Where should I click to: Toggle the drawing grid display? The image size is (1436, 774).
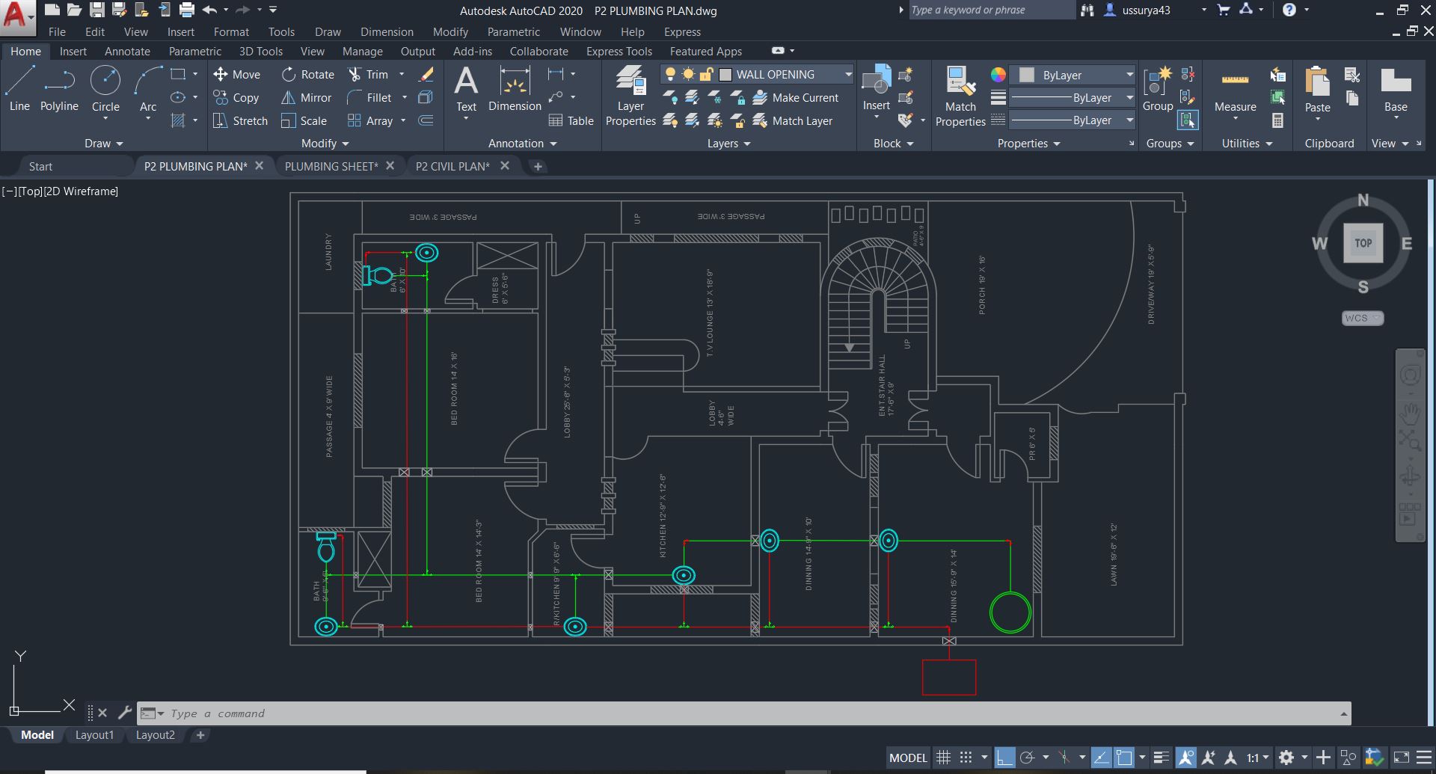(x=944, y=758)
